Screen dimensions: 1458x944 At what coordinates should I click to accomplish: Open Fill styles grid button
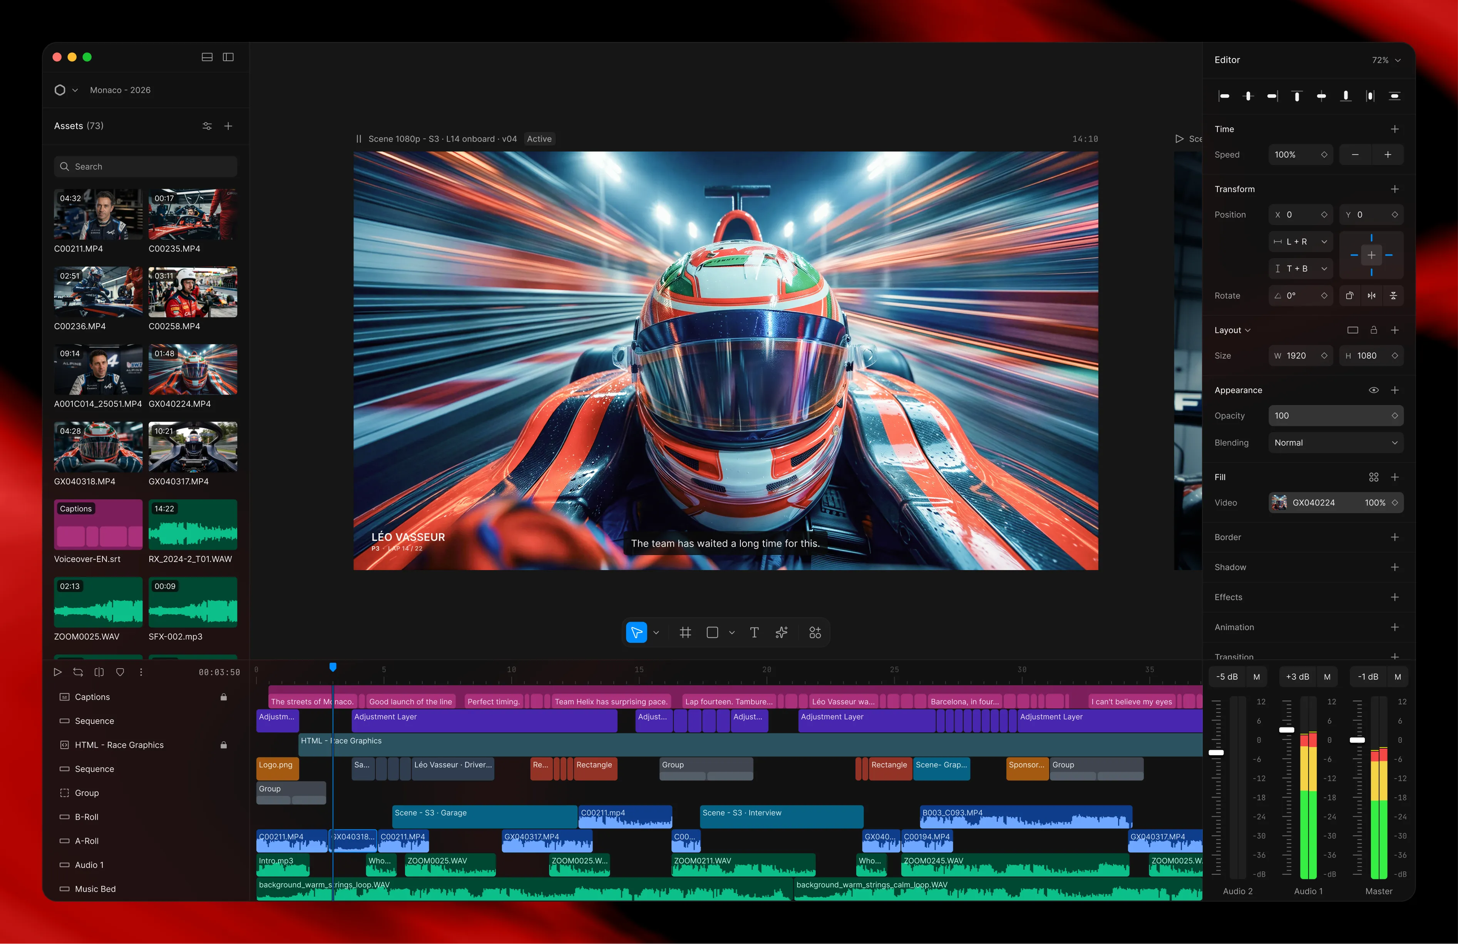[1373, 477]
